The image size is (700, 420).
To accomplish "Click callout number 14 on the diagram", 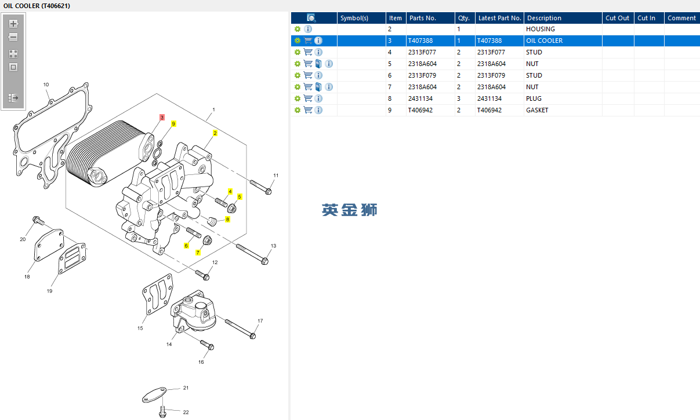I will [169, 344].
